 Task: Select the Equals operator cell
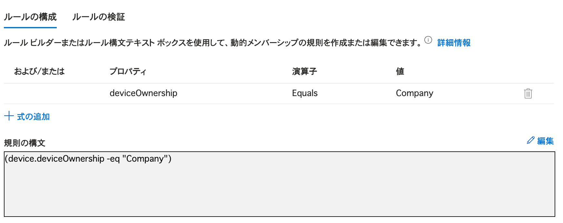coord(305,93)
